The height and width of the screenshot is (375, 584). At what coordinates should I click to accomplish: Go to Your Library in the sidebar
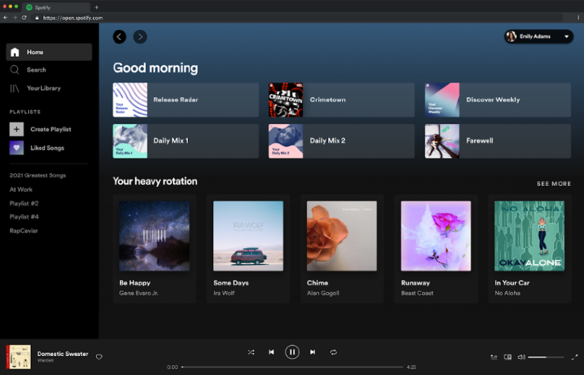(x=43, y=88)
